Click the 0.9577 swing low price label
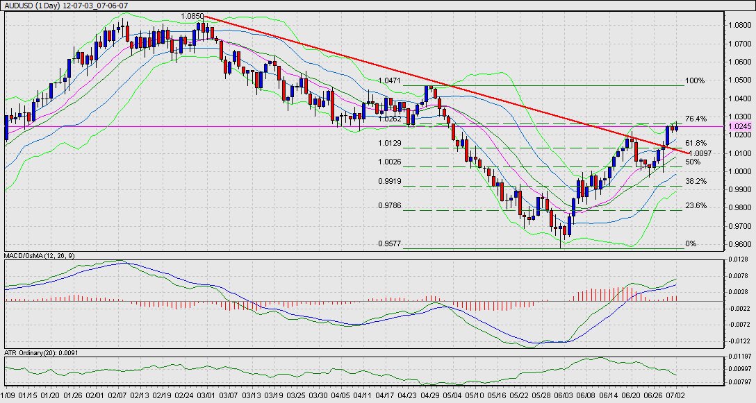This screenshot has height=403, width=756. coord(390,244)
